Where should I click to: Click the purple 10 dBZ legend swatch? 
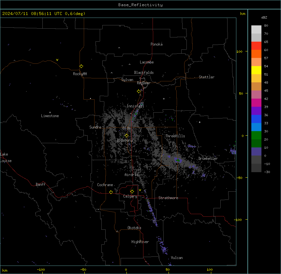(256, 152)
